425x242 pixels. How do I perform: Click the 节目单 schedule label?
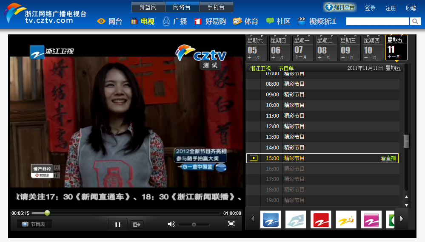[x=286, y=68]
